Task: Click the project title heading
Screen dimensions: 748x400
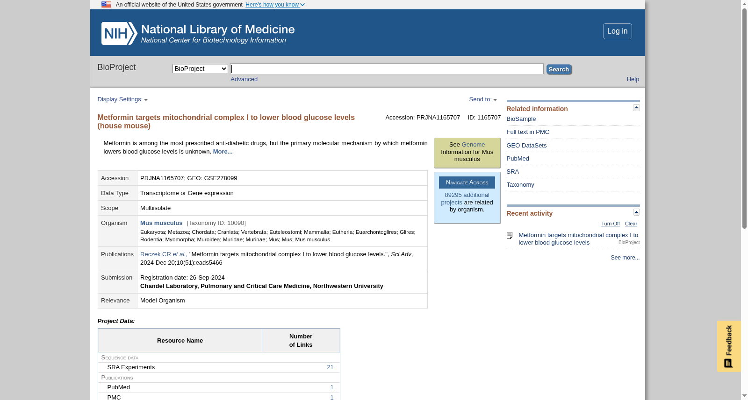Action: click(x=226, y=121)
